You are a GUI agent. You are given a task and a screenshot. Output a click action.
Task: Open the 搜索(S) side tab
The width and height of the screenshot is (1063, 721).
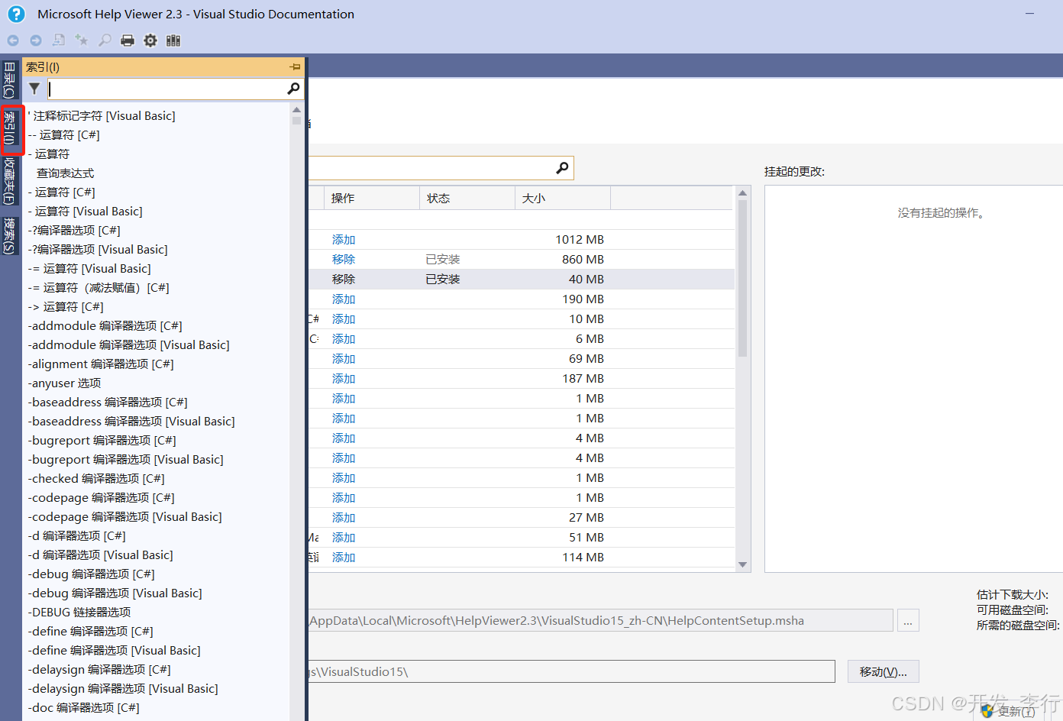9,235
